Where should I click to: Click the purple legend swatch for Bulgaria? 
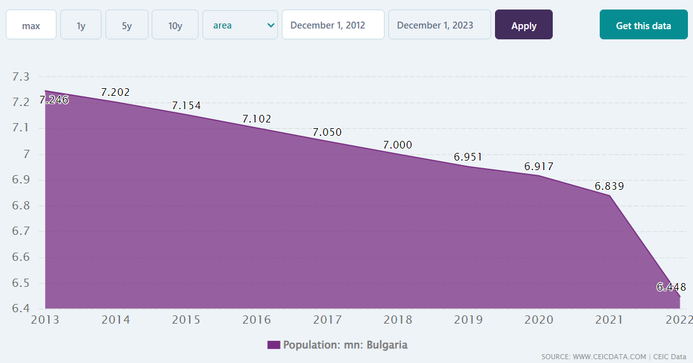tap(274, 345)
